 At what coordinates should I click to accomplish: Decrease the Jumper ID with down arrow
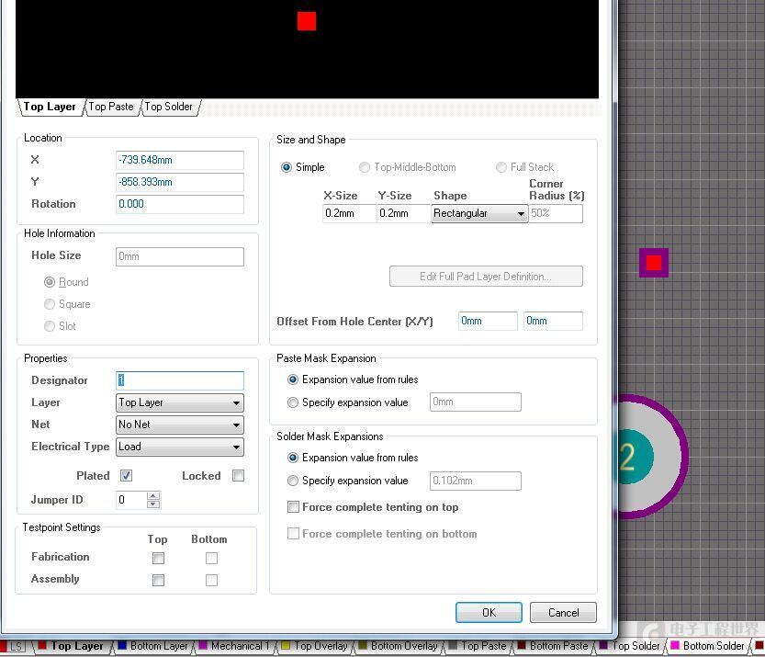[x=153, y=504]
